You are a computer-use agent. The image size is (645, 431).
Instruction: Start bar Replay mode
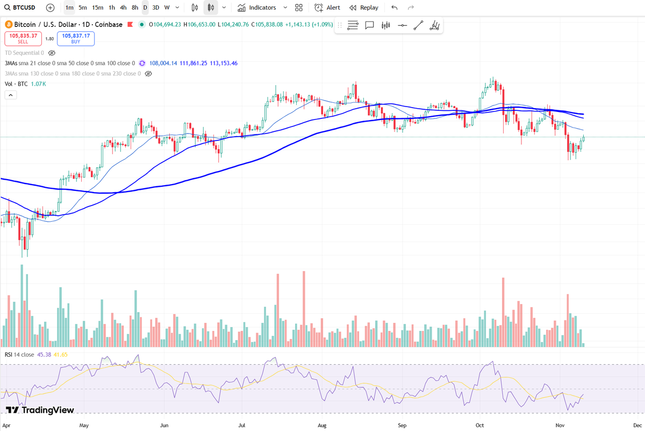coord(364,8)
